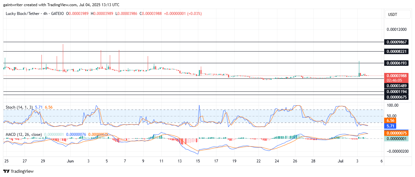
Task: Select the 0.00008221 price level label
Action: tap(396, 52)
